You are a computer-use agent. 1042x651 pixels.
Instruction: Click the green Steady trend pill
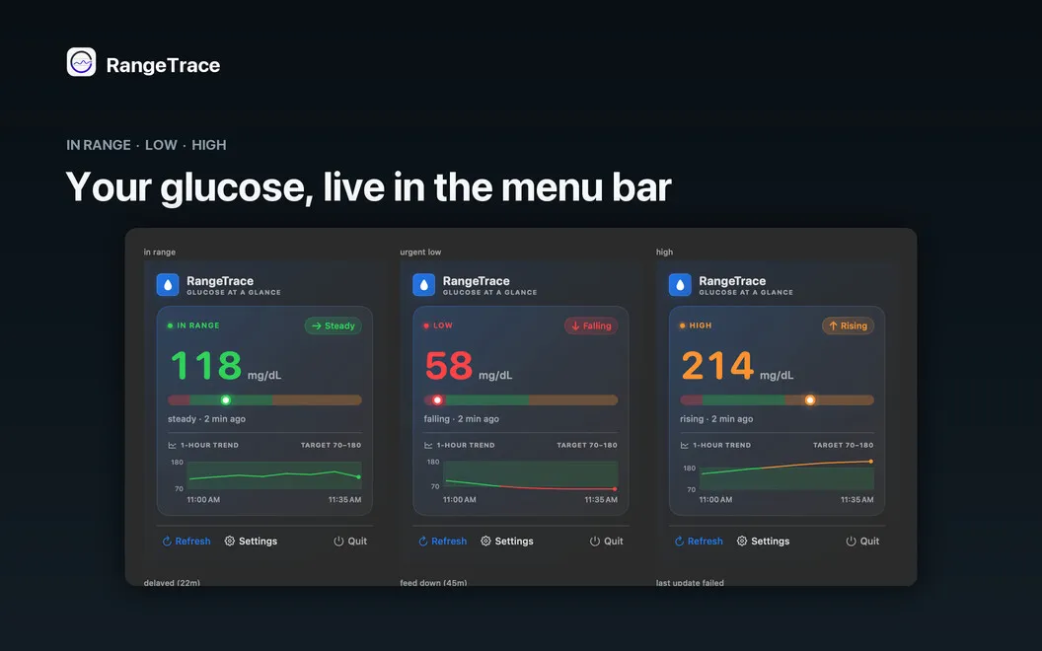tap(333, 325)
